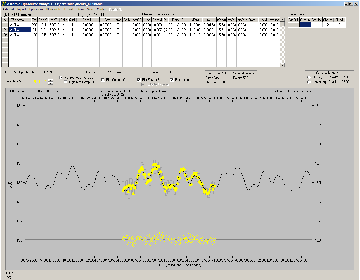Toggle Plot reduced indiv. LC checkbox
360x280 pixels.
click(61, 78)
